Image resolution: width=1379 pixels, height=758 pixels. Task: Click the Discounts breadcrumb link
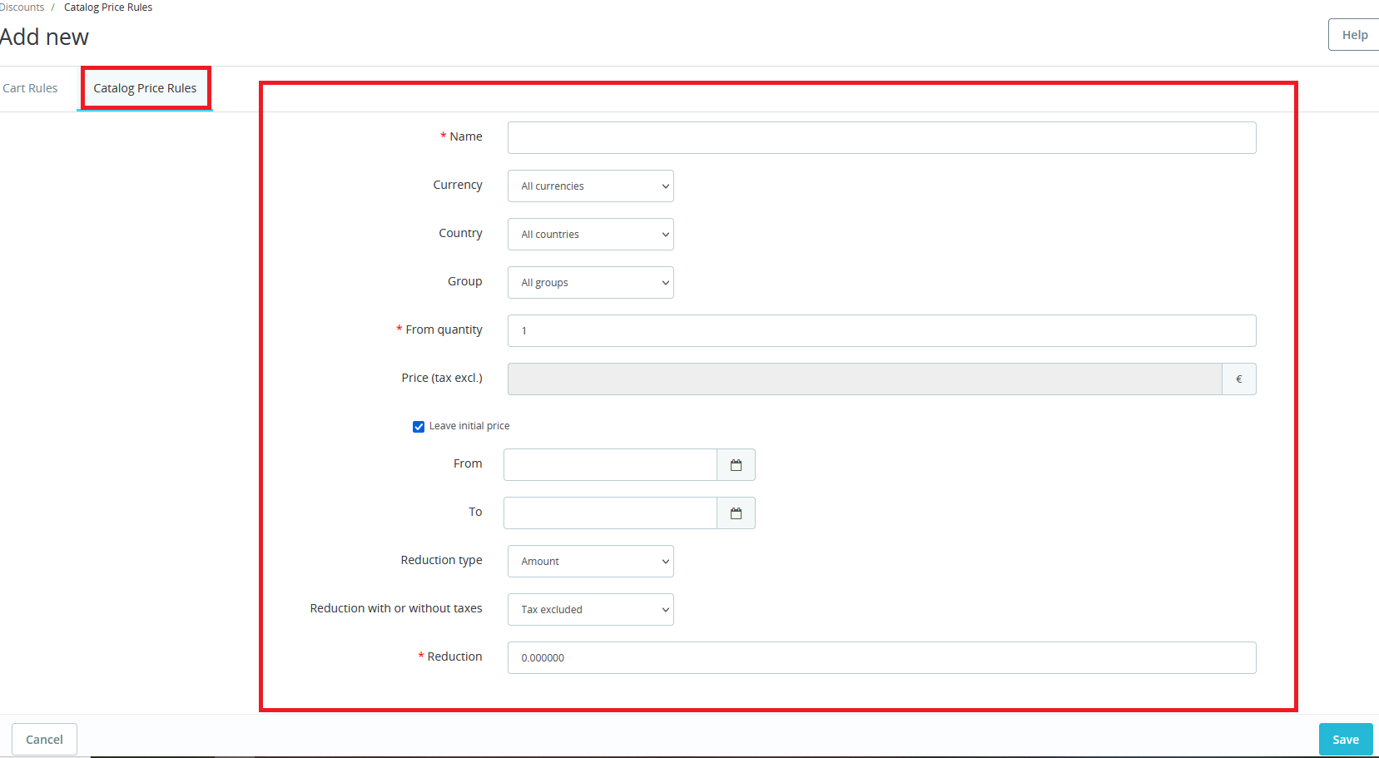pyautogui.click(x=22, y=7)
